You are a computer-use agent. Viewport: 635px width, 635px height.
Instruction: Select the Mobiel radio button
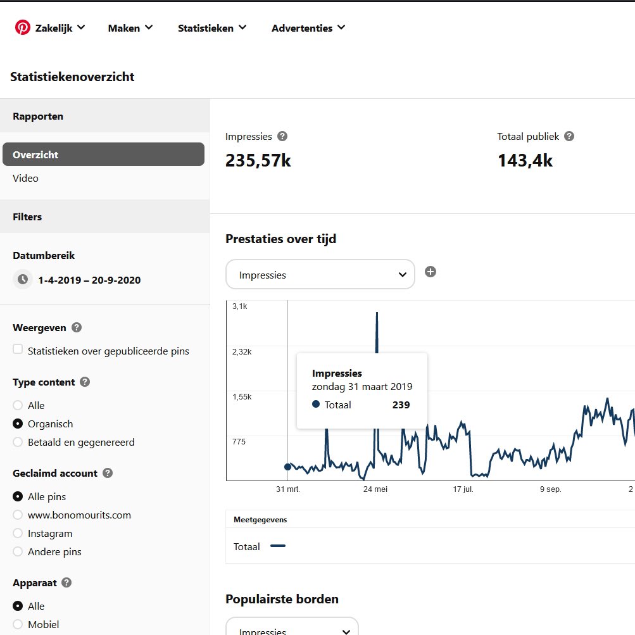tap(18, 624)
